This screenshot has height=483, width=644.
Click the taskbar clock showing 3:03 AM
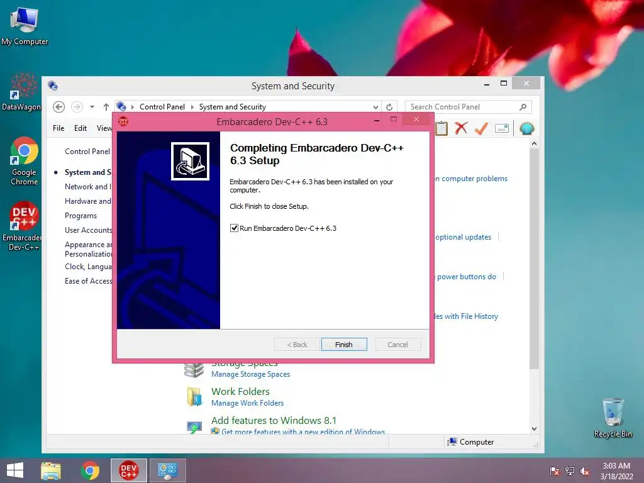point(616,471)
